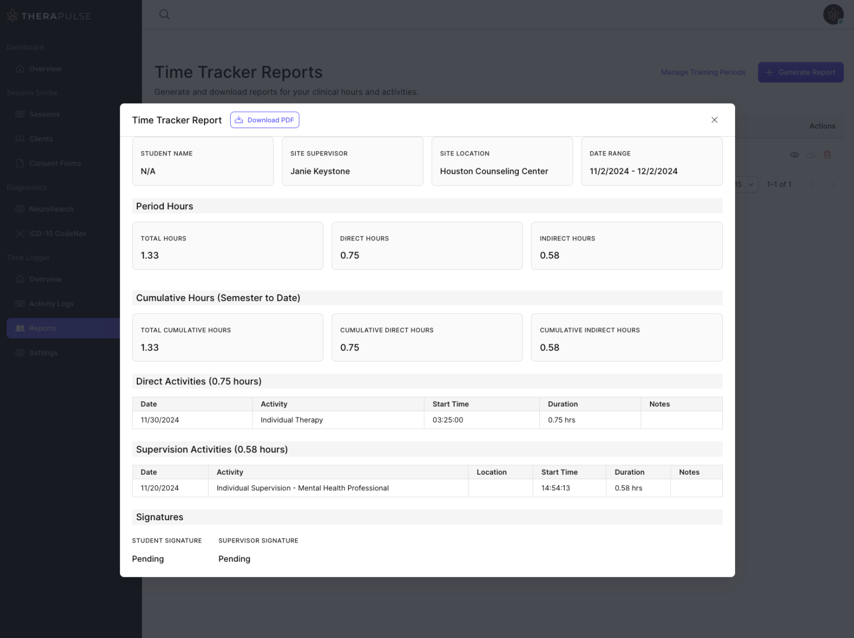Select the Clients icon in the sidebar
854x638 pixels.
pos(19,138)
